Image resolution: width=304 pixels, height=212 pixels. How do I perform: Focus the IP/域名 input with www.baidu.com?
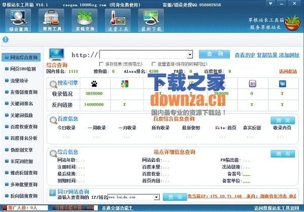point(131,197)
